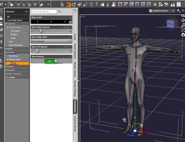The image size is (185, 142).
Task: Expand the Actor group
Action: pyautogui.click(x=6, y=49)
